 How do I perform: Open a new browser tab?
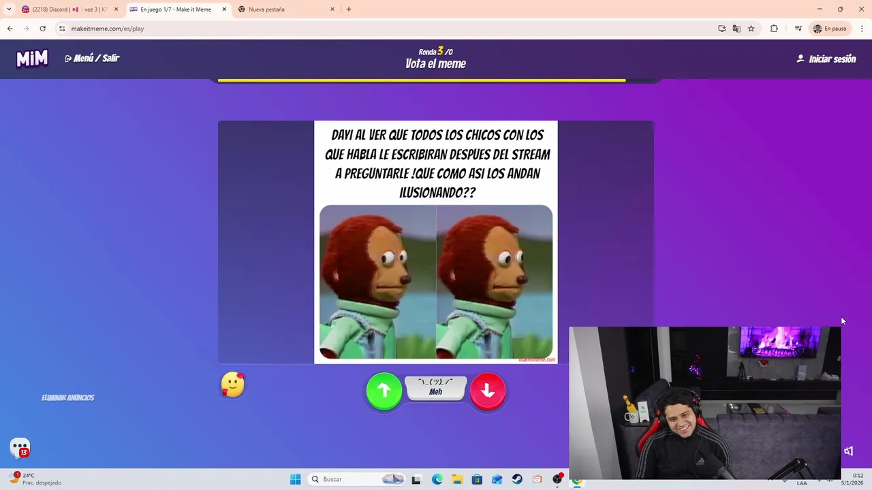coord(349,10)
